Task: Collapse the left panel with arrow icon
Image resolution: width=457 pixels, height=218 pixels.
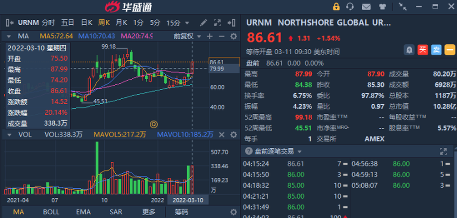Action: tap(10, 23)
